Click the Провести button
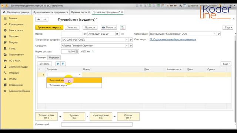This screenshot has height=133, width=237. (x=90, y=27)
